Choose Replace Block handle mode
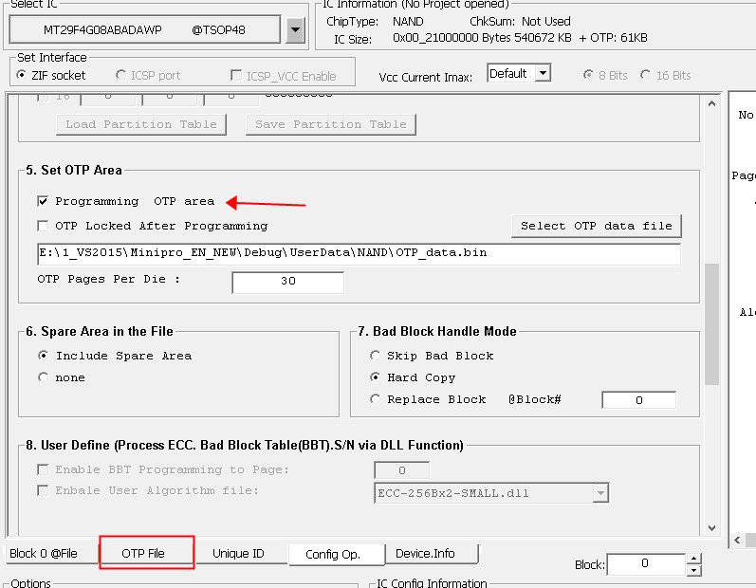This screenshot has width=756, height=588. click(376, 399)
